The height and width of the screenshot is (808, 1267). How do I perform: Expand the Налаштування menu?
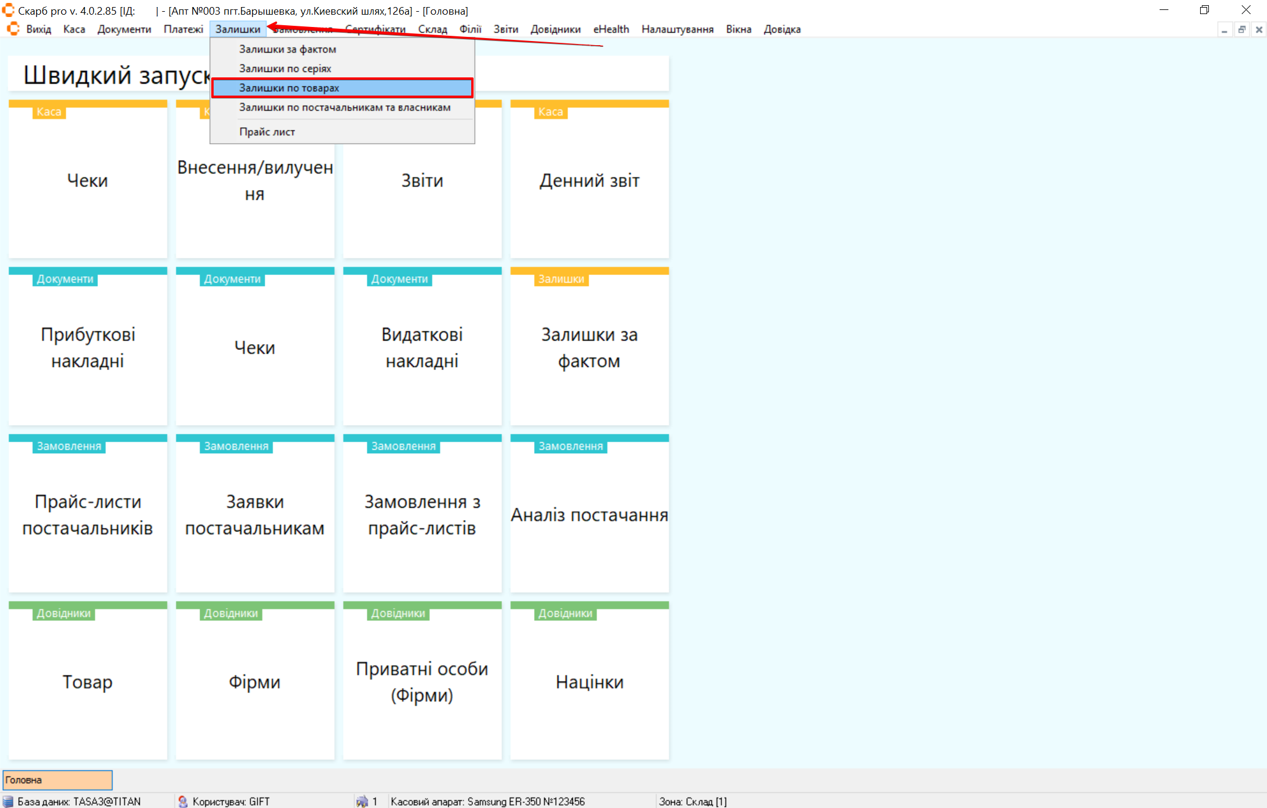click(677, 29)
